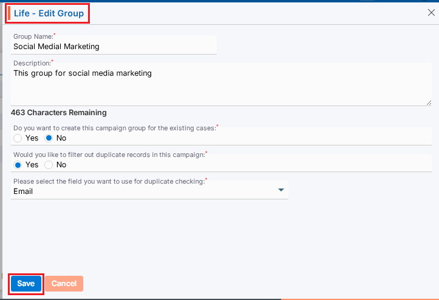Click the Description field label
Viewport: 439px width, 300px height.
[x=32, y=62]
